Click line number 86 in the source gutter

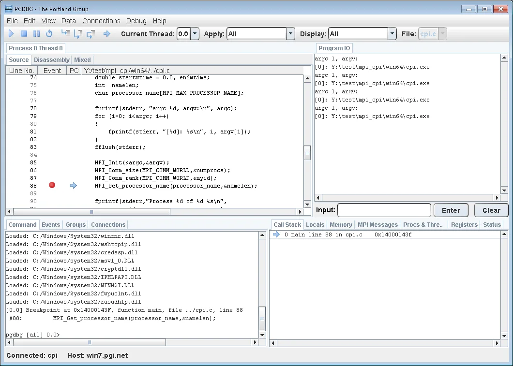click(33, 170)
